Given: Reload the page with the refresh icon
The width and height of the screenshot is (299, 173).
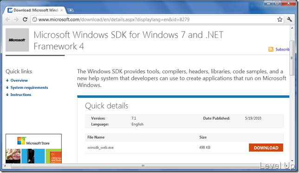Looking at the screenshot, I should pyautogui.click(x=25, y=19).
